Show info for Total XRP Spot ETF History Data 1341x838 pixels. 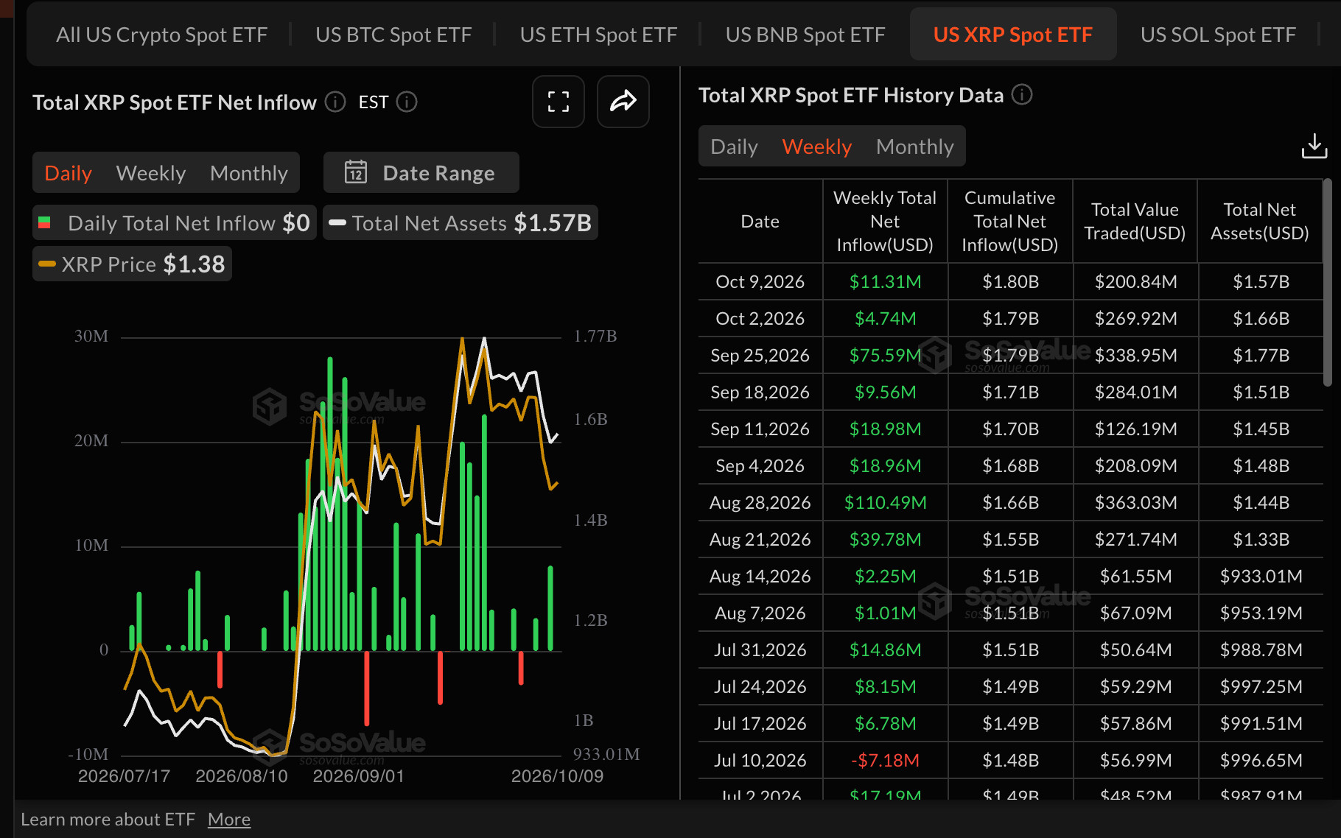click(x=1022, y=94)
